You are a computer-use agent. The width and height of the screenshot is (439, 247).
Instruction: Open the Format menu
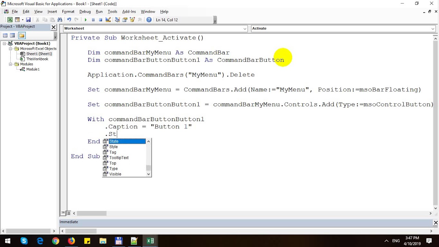[x=68, y=12]
